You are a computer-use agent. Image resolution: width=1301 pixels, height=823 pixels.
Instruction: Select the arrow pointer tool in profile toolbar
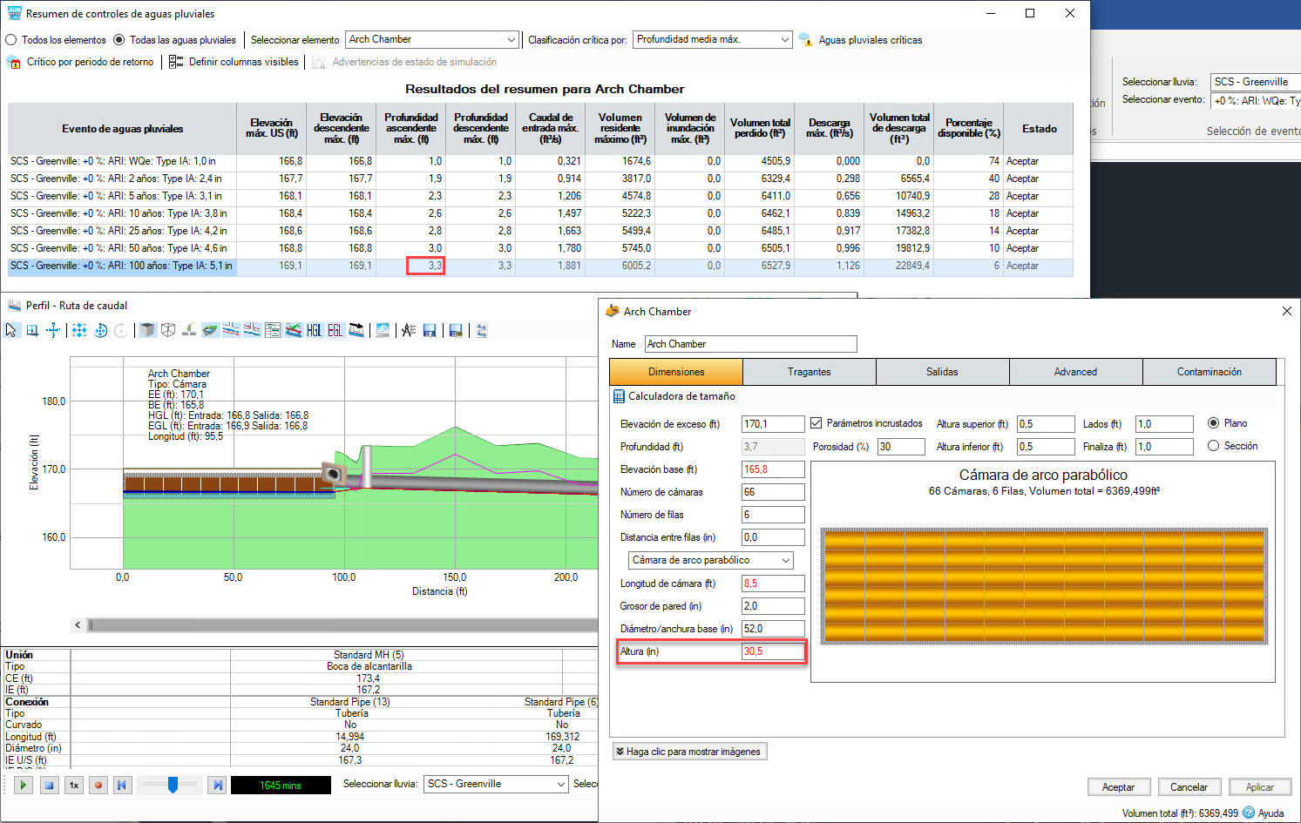coord(11,330)
